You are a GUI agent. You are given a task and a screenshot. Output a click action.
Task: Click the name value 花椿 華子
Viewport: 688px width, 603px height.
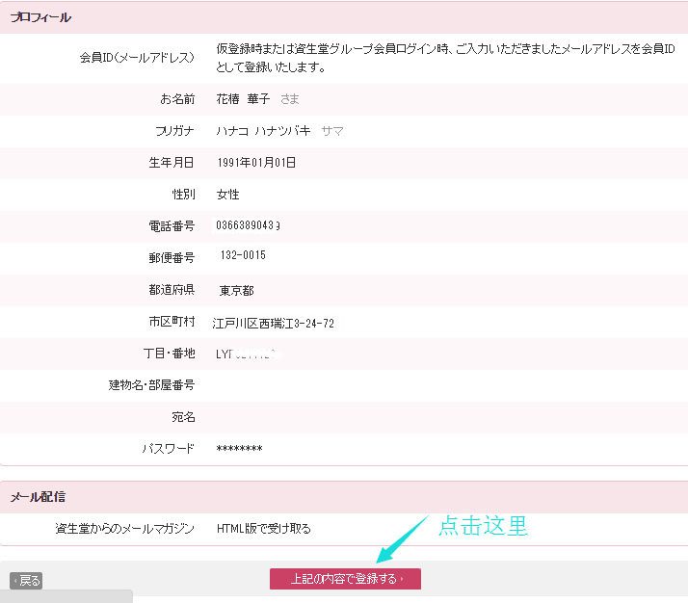(243, 99)
